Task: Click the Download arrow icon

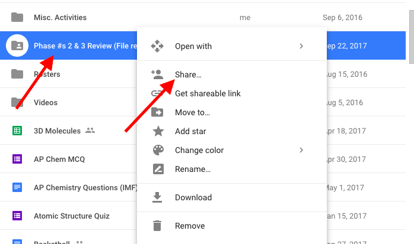Action: pyautogui.click(x=157, y=197)
